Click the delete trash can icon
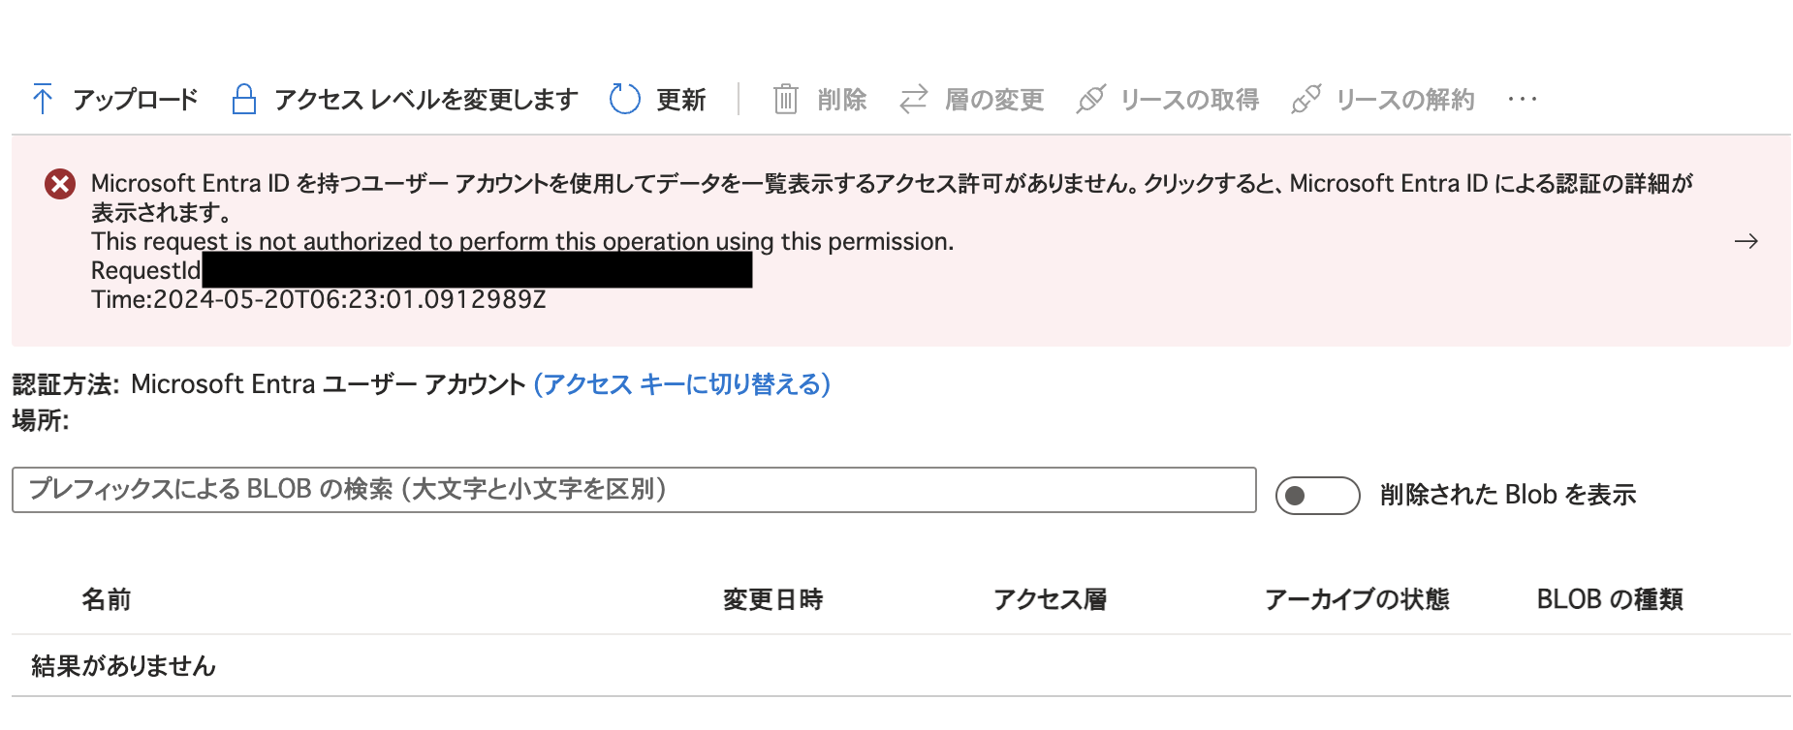The width and height of the screenshot is (1793, 730). coord(785,99)
